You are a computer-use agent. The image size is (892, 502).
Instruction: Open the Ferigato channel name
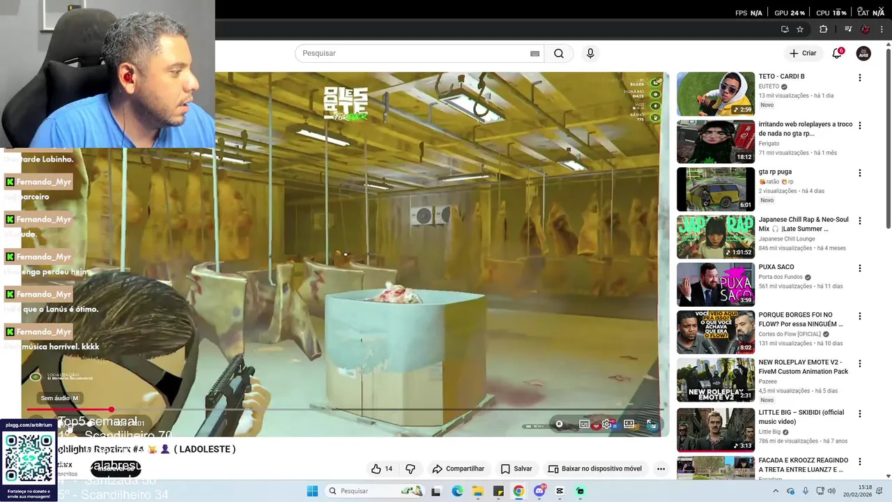pyautogui.click(x=769, y=144)
